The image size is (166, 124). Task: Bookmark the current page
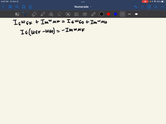pyautogui.click(x=24, y=7)
